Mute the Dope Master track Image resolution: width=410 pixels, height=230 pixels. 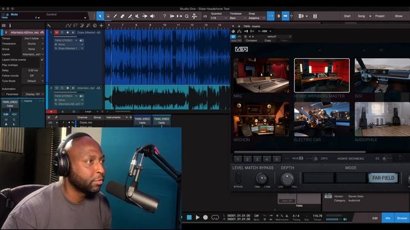[x=56, y=33]
